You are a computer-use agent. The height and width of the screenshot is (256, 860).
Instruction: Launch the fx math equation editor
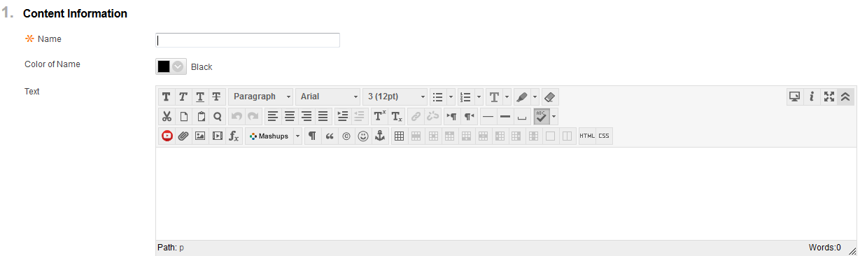tap(234, 136)
